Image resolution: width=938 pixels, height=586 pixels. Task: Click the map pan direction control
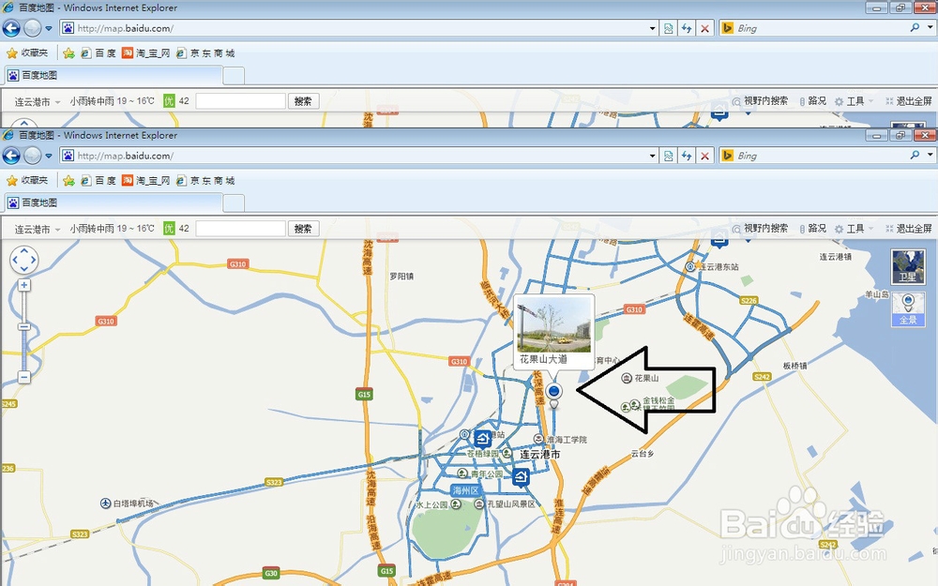point(24,260)
